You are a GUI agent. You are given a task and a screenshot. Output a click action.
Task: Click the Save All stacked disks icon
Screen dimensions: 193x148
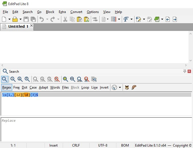point(33,19)
